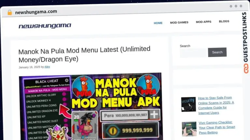
Task: Navigate to the Blogs page
Action: click(x=224, y=21)
